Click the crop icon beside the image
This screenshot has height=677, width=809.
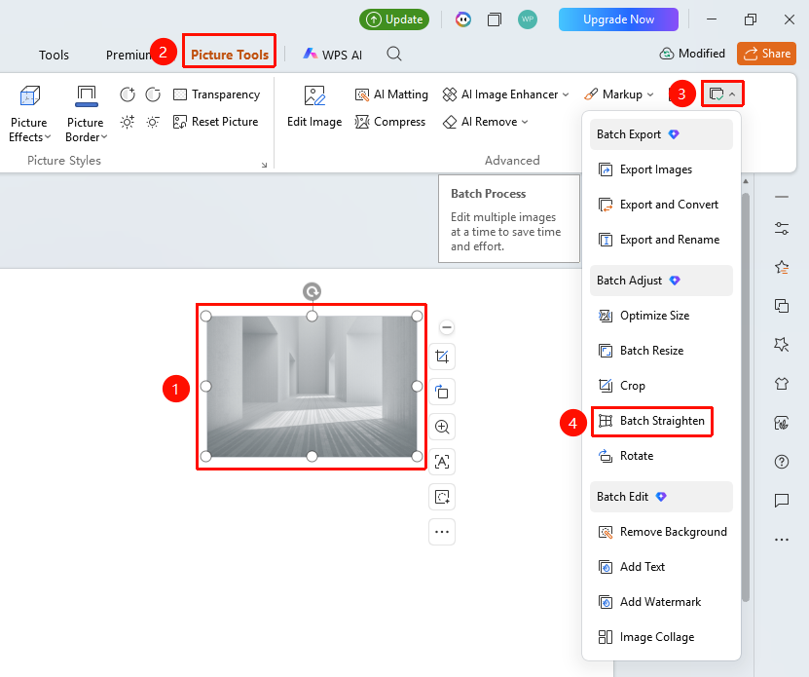tap(442, 357)
